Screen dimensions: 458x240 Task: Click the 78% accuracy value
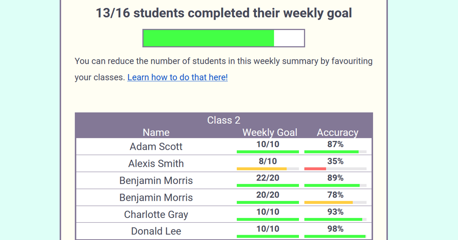click(335, 195)
